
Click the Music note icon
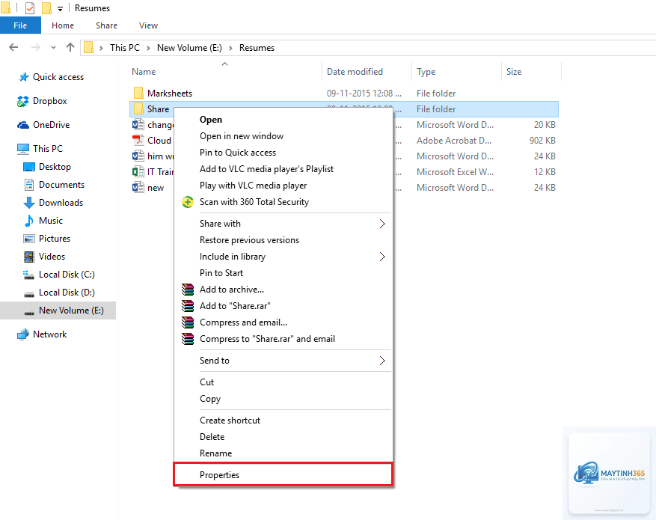tap(29, 221)
